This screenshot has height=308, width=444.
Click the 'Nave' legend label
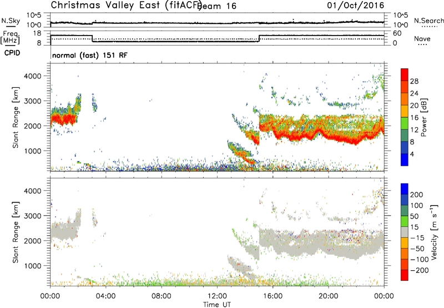[422, 39]
